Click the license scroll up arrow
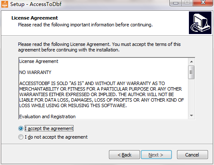Screen dimensions: 214x165 [x=191, y=62]
